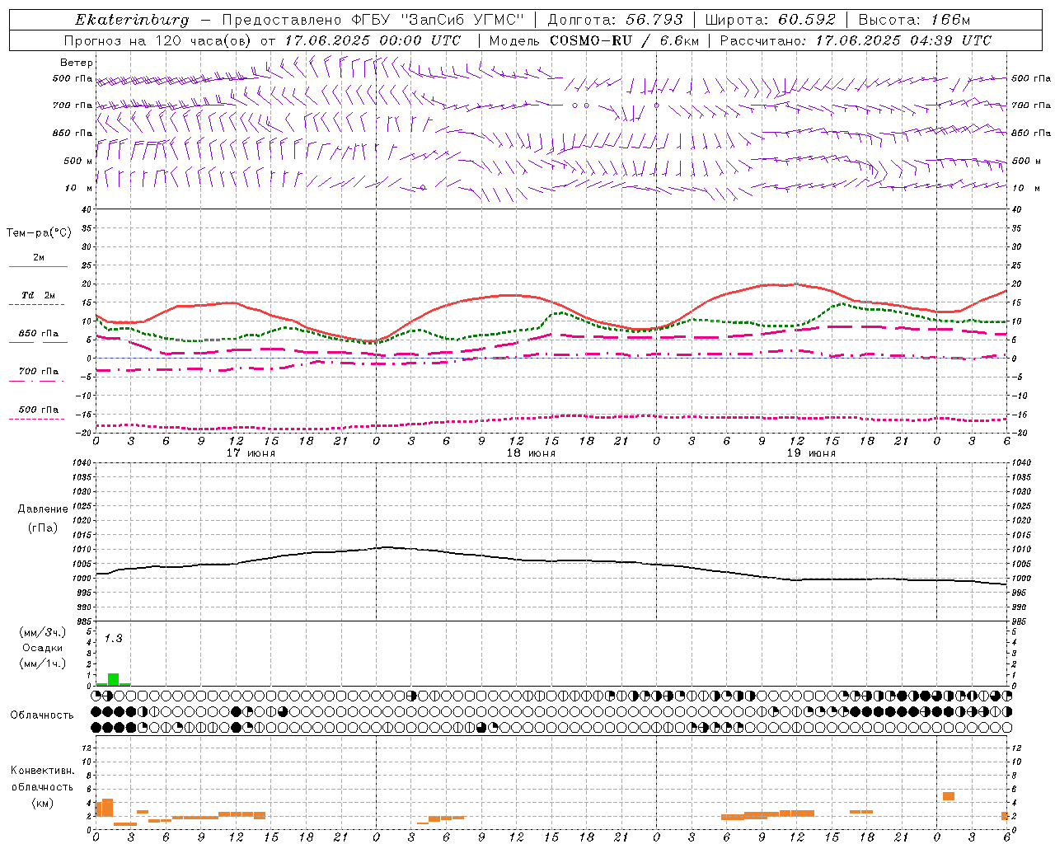Click the Осадки precipitation label
This screenshot has height=844, width=1055.
pyautogui.click(x=43, y=648)
